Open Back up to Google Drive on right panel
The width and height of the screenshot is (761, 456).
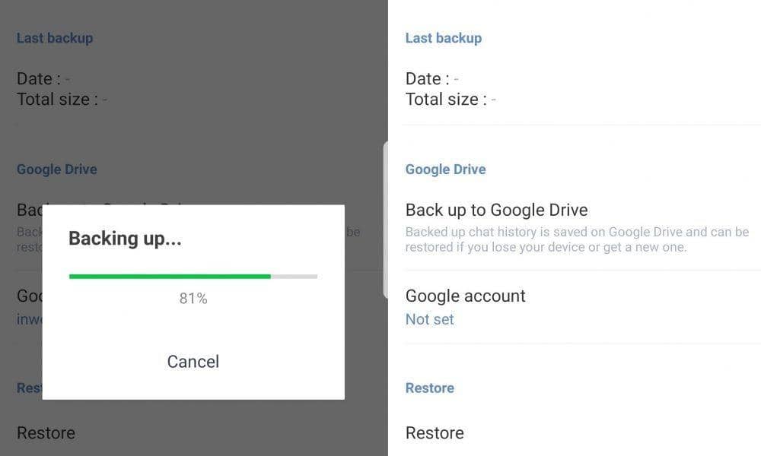(x=496, y=210)
